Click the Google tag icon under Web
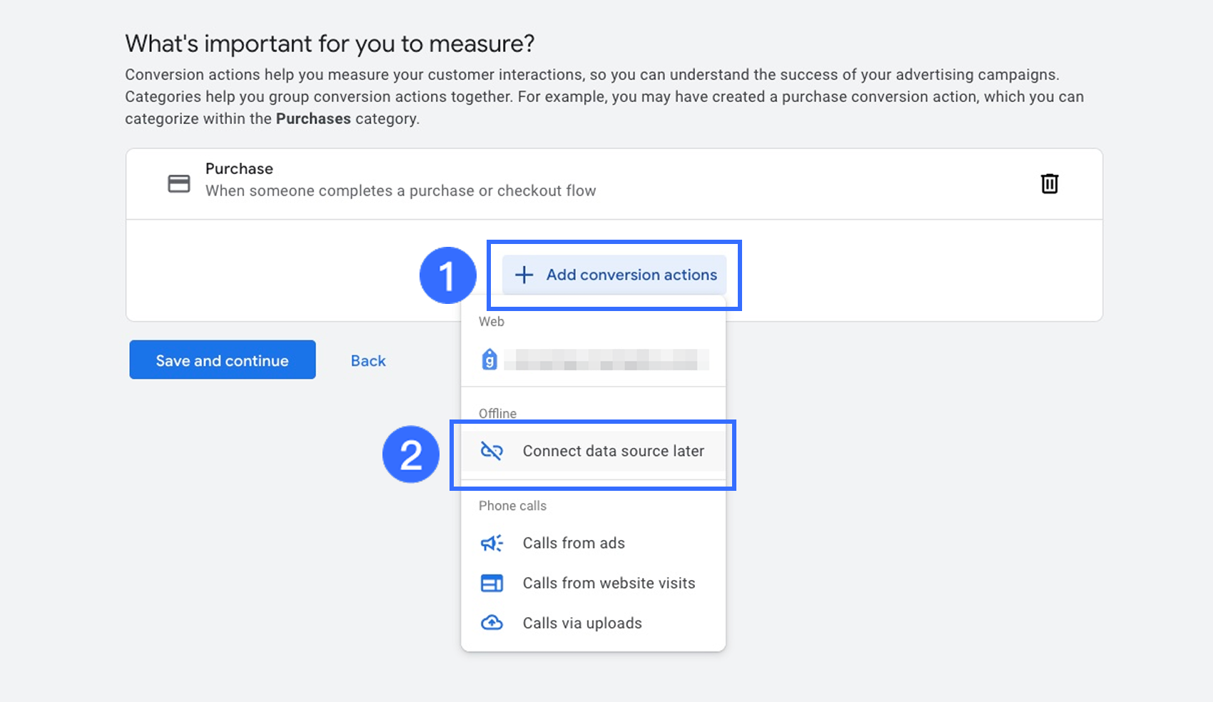The height and width of the screenshot is (702, 1213). (x=489, y=359)
